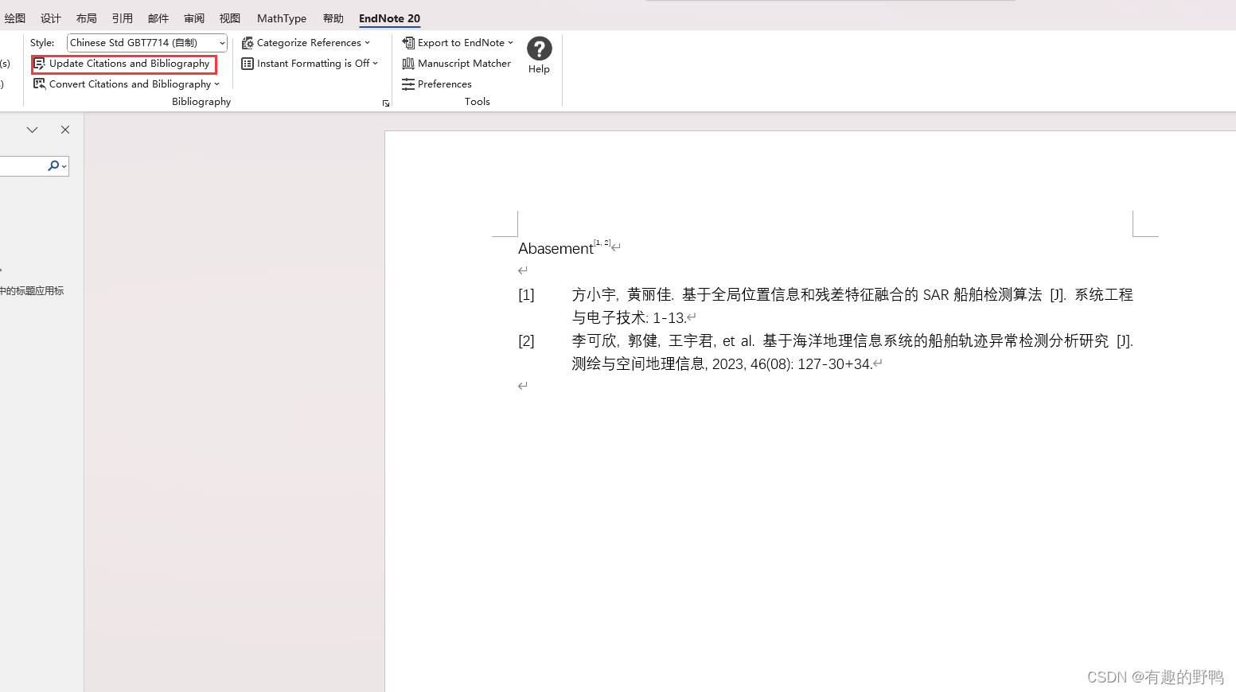The width and height of the screenshot is (1236, 692).
Task: Click the word Abasement in document
Action: 556,249
